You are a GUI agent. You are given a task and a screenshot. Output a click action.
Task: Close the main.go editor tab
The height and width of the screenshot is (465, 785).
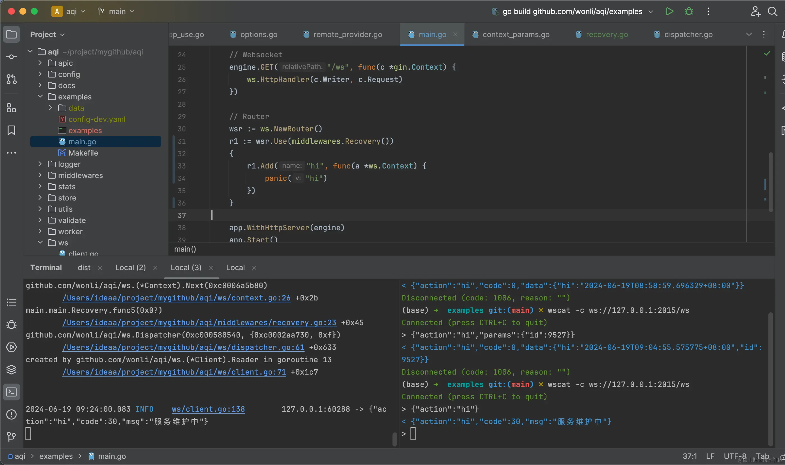[455, 34]
